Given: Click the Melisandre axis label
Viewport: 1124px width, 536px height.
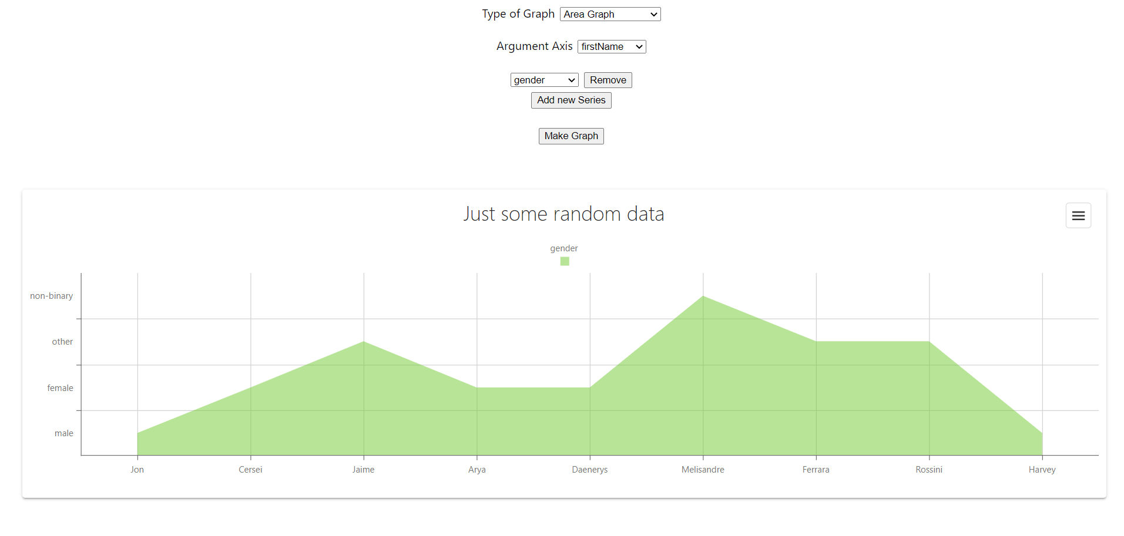Looking at the screenshot, I should click(x=703, y=470).
